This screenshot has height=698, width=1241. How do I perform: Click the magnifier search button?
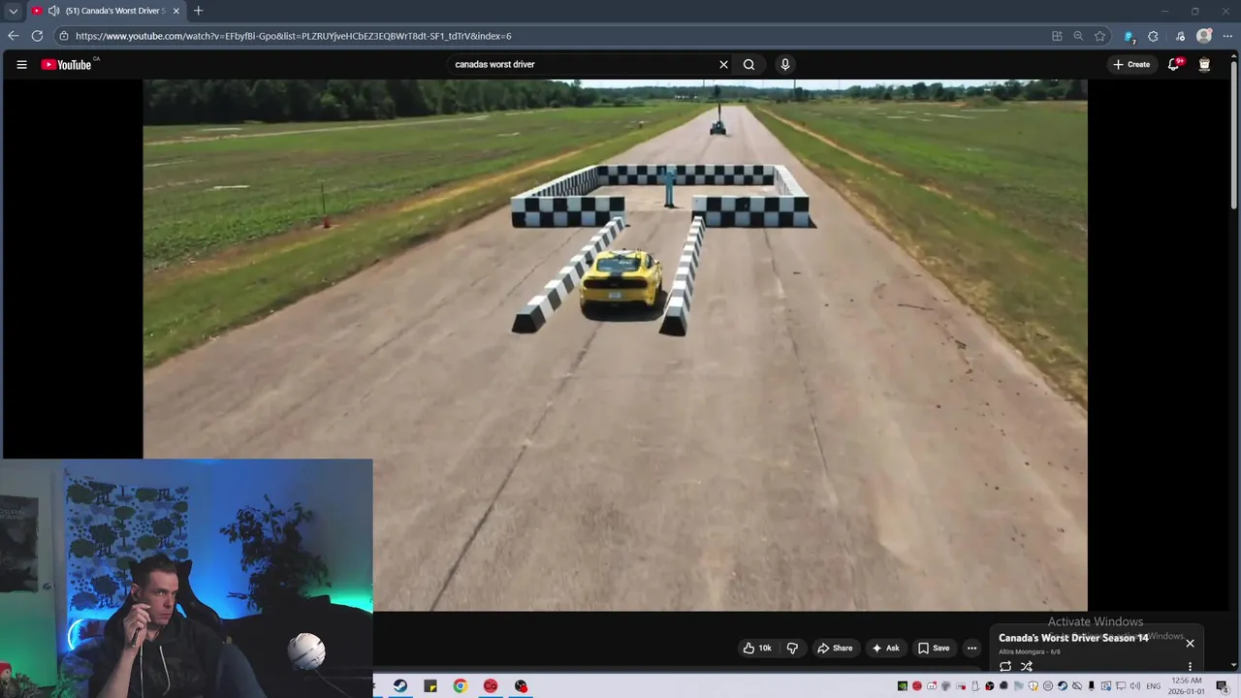(x=748, y=65)
